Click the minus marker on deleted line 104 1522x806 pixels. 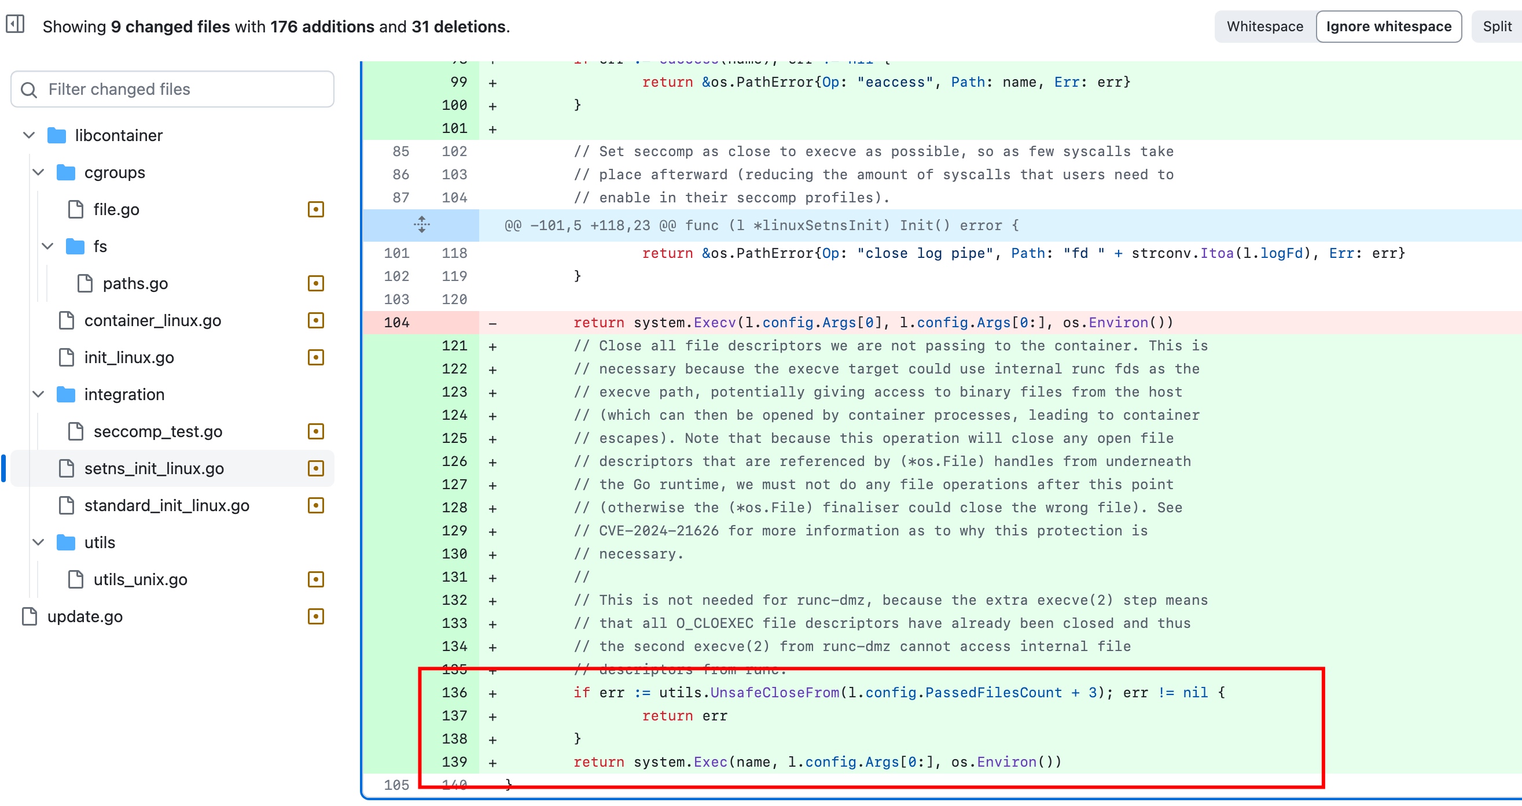pyautogui.click(x=492, y=323)
